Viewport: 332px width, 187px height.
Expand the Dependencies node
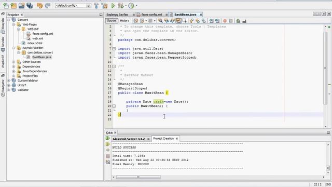click(x=13, y=66)
